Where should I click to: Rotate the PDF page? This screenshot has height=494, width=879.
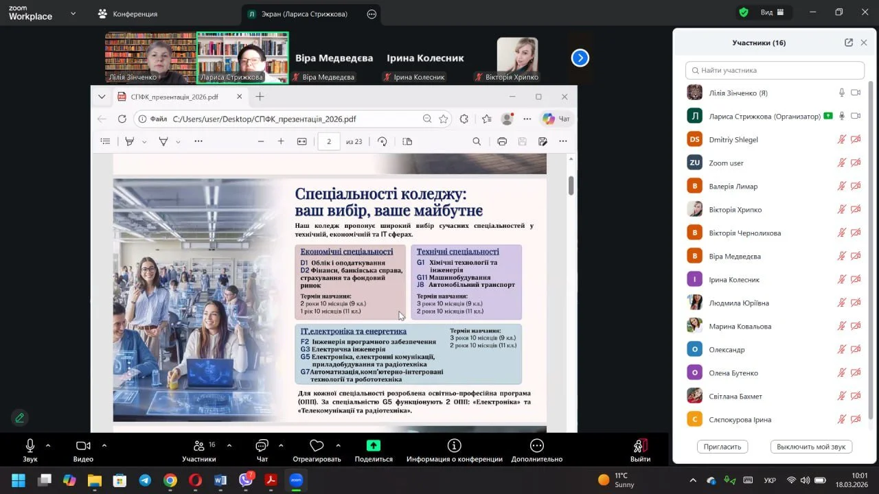pos(383,141)
